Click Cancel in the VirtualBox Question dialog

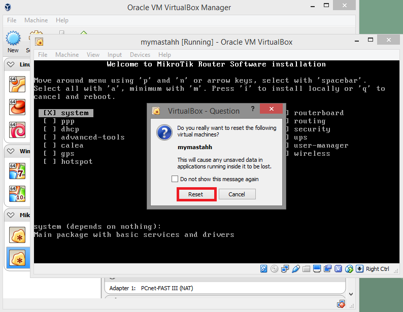237,194
